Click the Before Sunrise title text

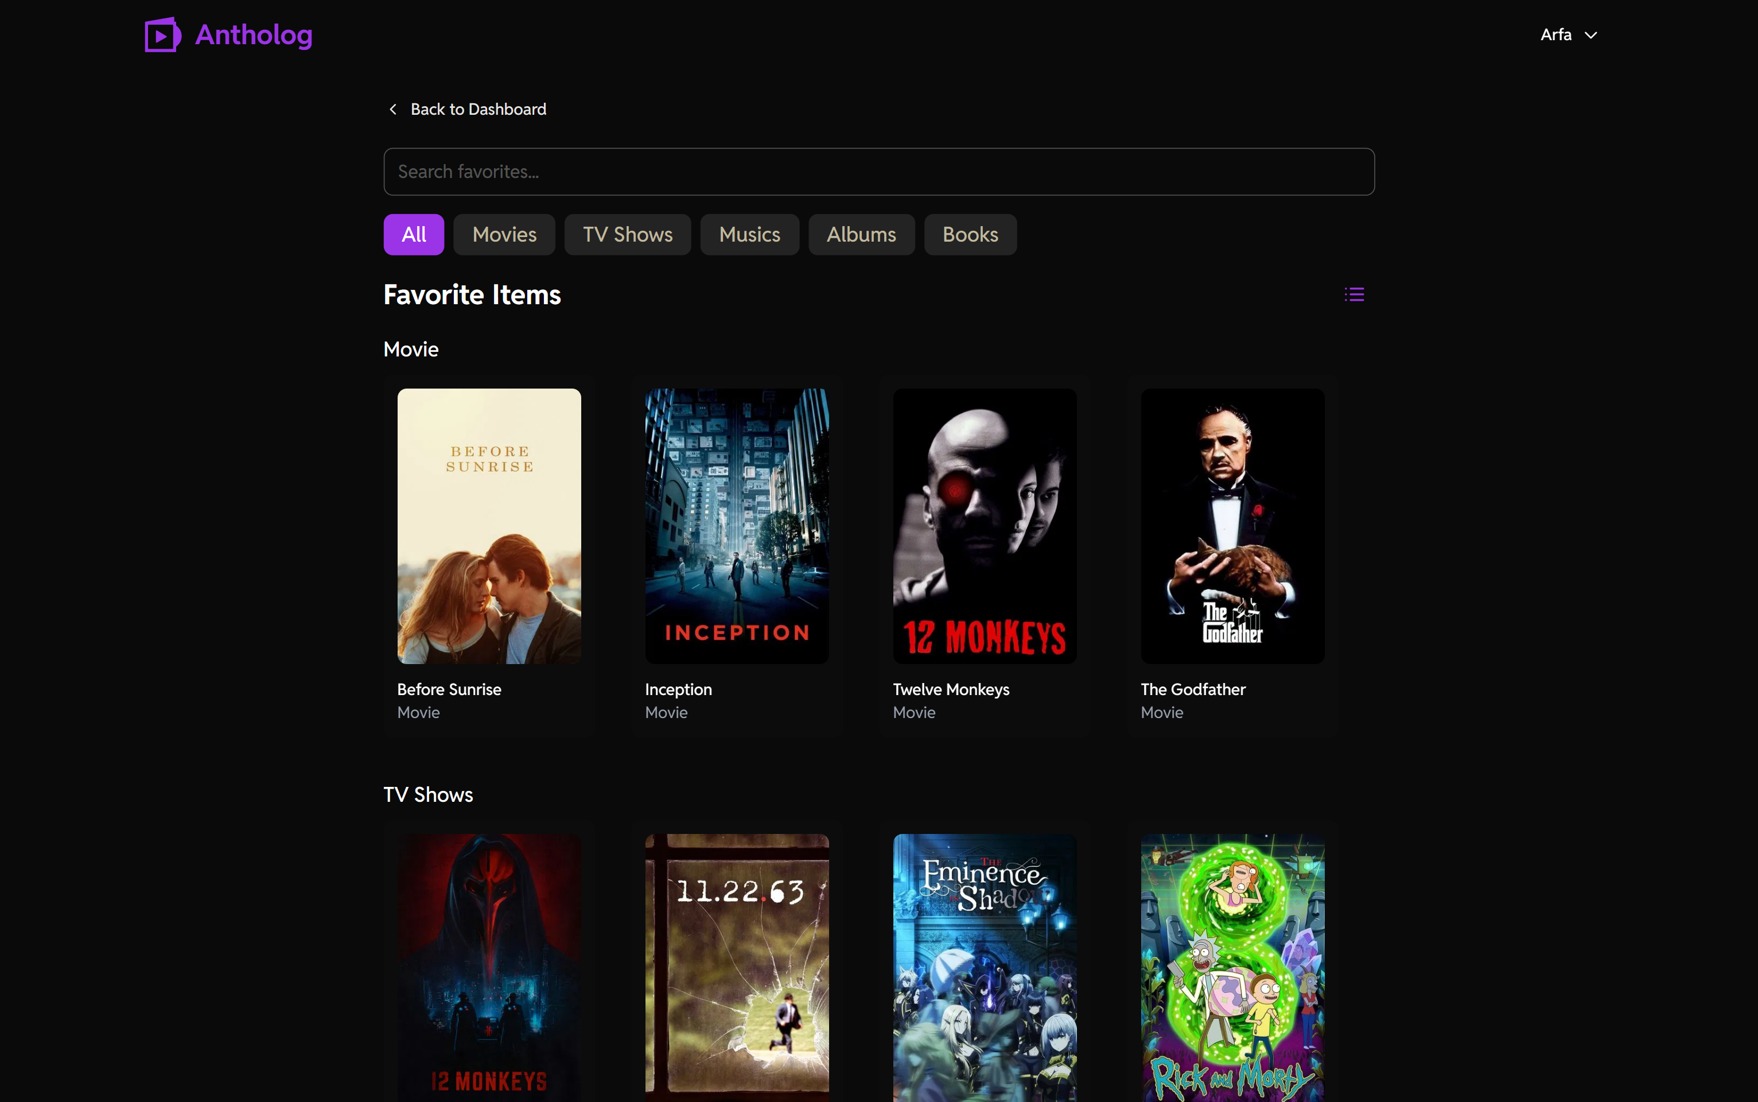[449, 689]
